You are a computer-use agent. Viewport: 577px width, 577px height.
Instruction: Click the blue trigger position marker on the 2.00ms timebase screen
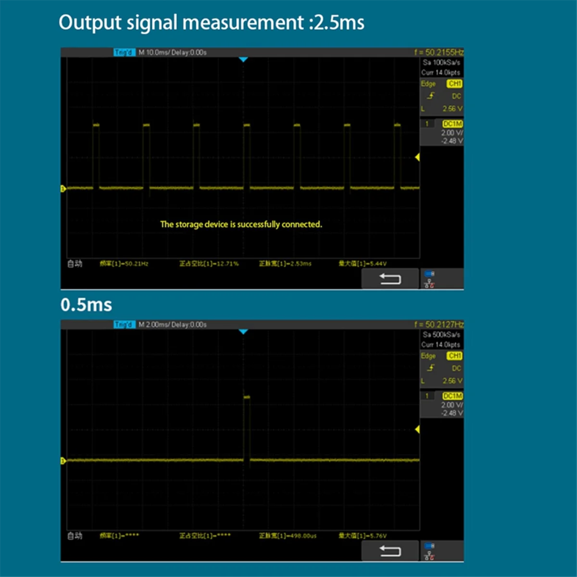click(243, 332)
